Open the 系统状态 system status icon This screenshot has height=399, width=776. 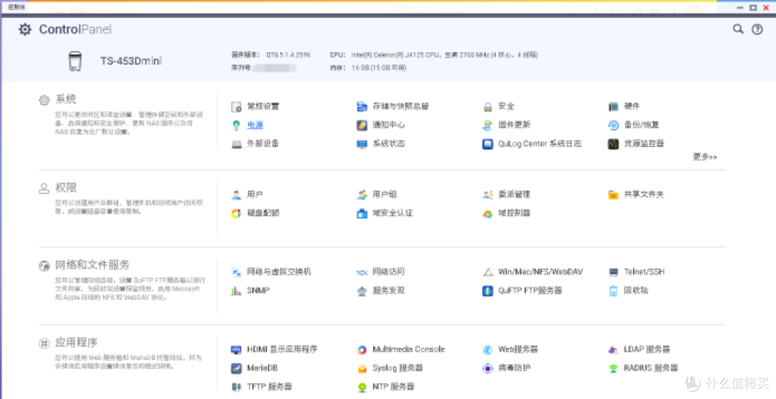coord(361,144)
